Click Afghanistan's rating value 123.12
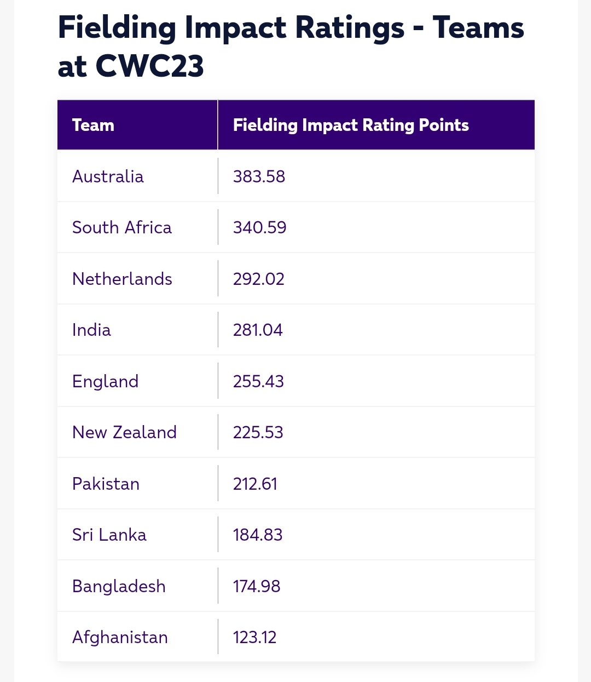 [254, 637]
